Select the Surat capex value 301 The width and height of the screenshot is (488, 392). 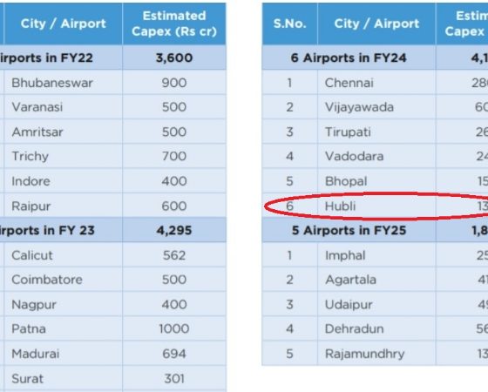pos(174,378)
